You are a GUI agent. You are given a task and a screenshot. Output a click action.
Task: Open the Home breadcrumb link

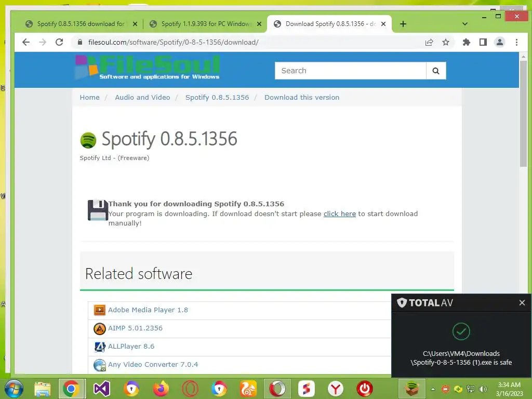89,97
